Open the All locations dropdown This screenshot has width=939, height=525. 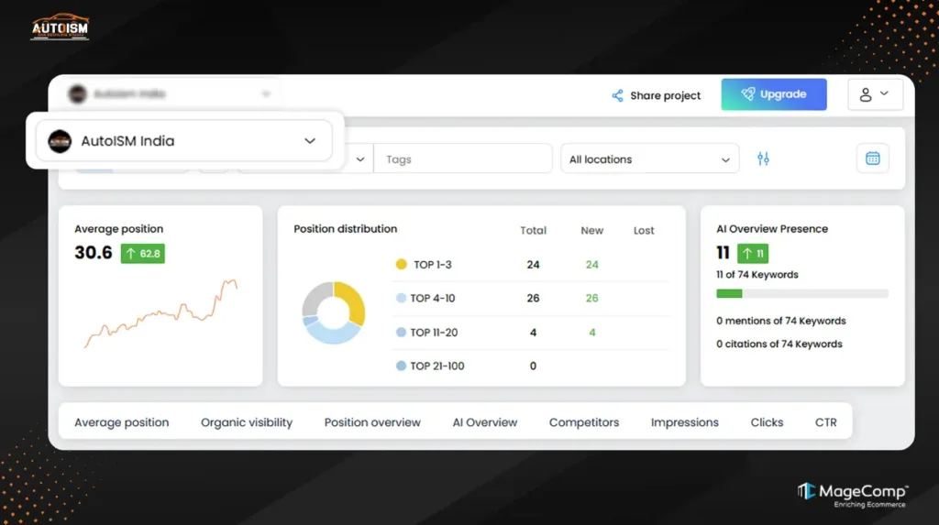click(x=649, y=159)
